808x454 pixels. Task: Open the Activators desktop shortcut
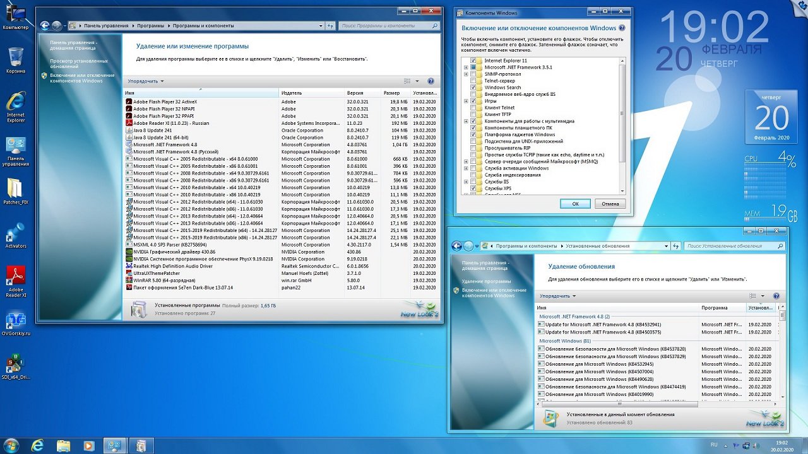pyautogui.click(x=15, y=232)
